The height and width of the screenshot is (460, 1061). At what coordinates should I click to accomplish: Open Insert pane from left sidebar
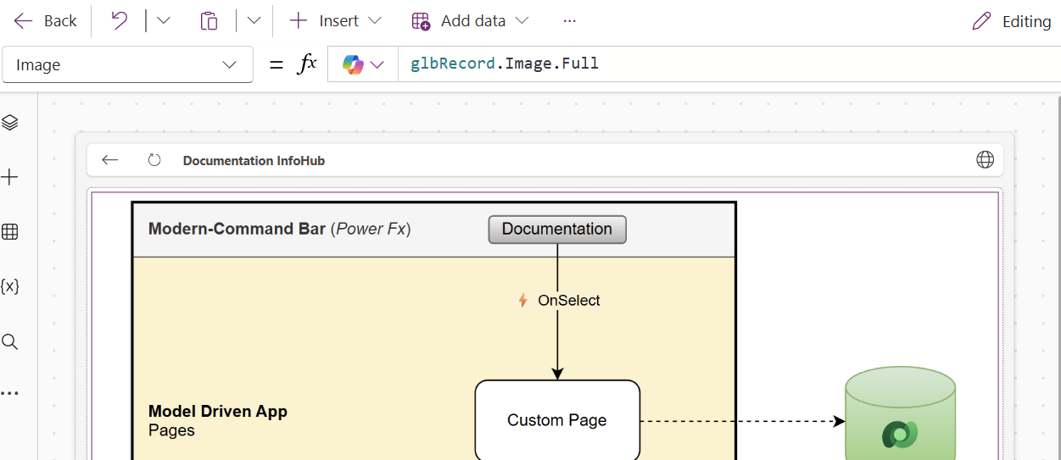click(10, 177)
